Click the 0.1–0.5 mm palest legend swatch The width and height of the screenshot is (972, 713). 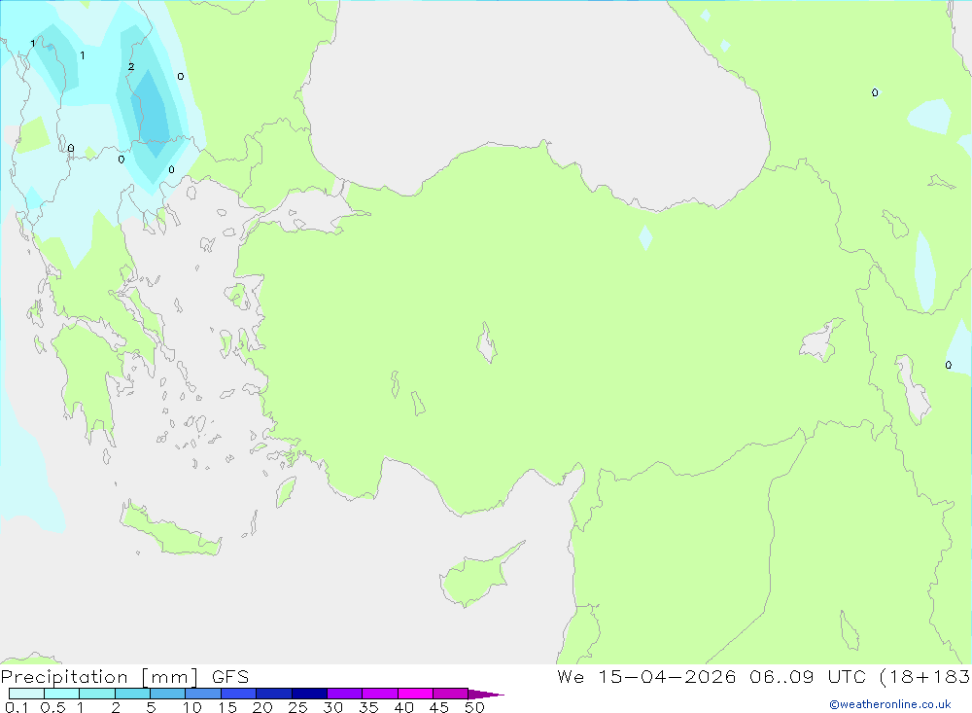pyautogui.click(x=26, y=694)
